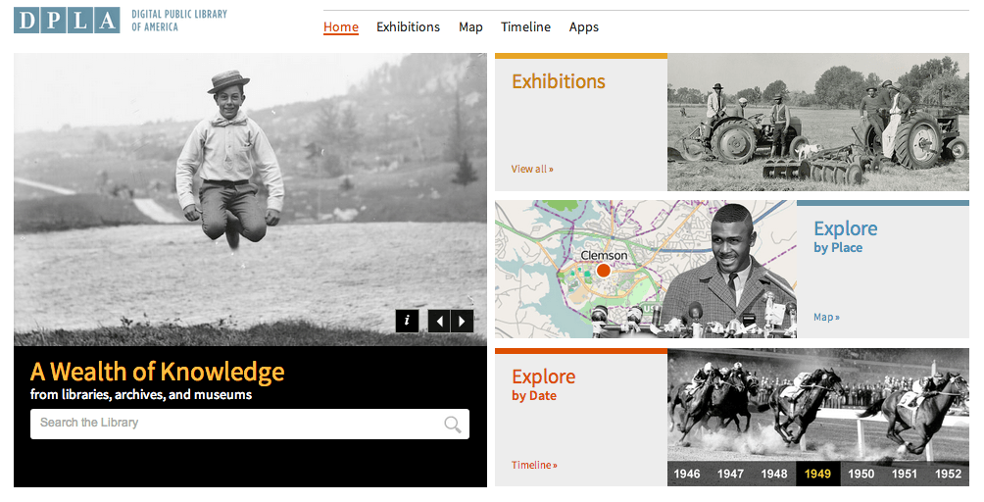Screen dimensions: 984x502
Task: Show previous slide with left arrow
Action: (x=439, y=322)
